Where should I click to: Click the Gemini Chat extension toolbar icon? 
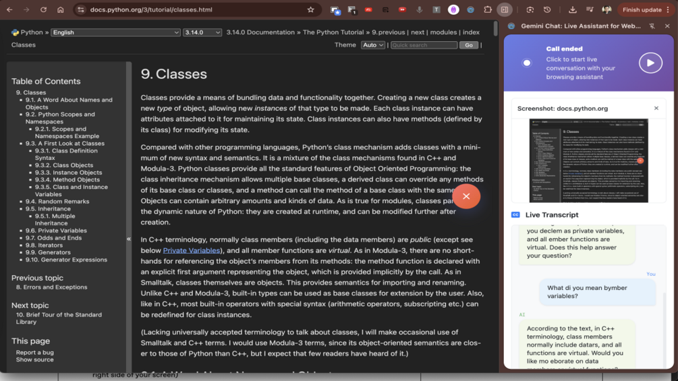click(470, 9)
